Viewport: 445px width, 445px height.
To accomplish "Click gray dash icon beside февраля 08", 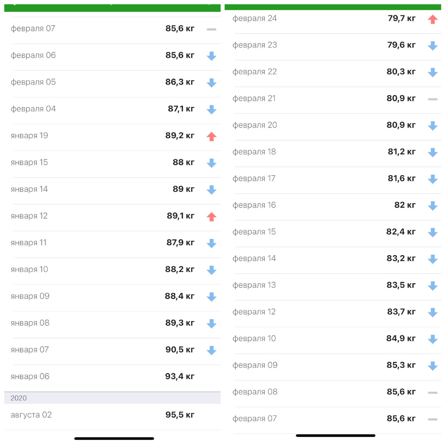I will (x=432, y=392).
